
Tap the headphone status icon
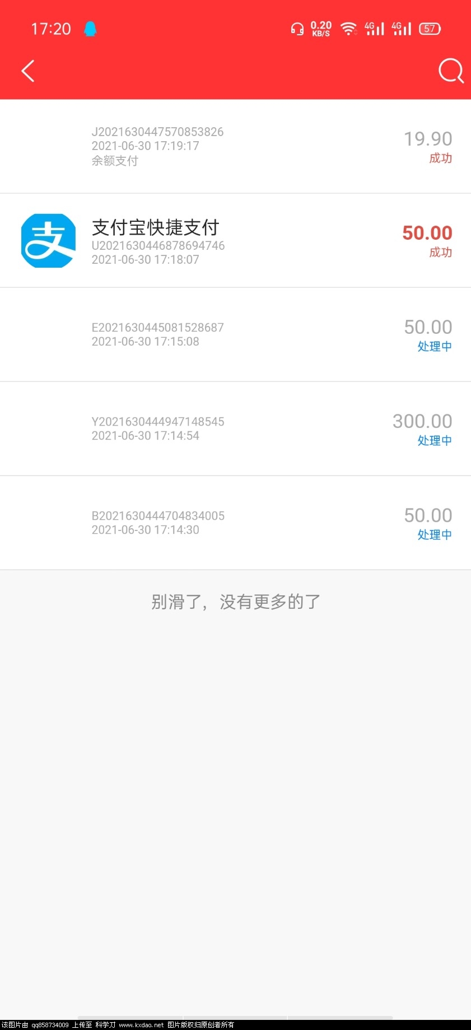click(297, 29)
